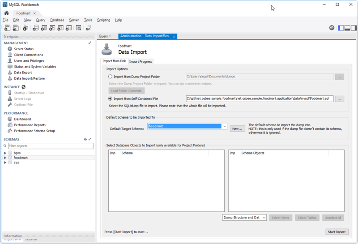Screen dimensions: 358x244
Task: Open the Help menu
Action: click(118, 20)
